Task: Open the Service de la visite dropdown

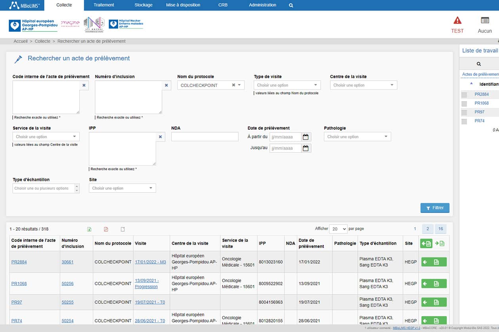Action: pyautogui.click(x=46, y=137)
